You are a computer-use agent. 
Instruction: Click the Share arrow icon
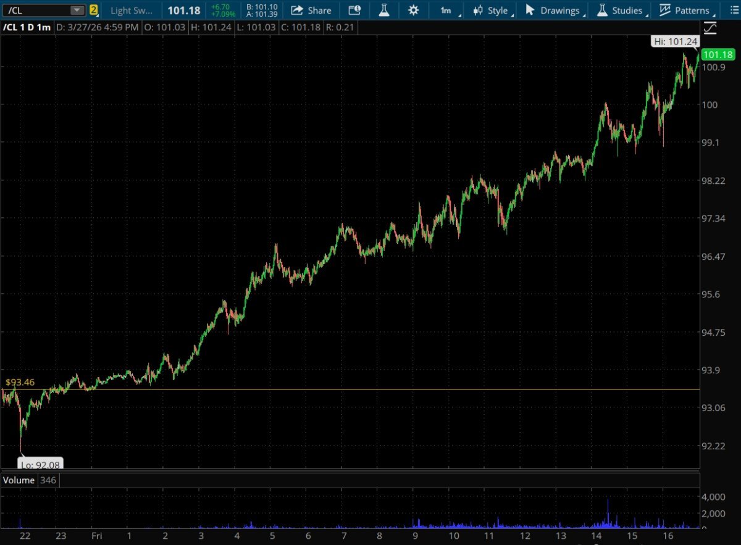pos(297,10)
